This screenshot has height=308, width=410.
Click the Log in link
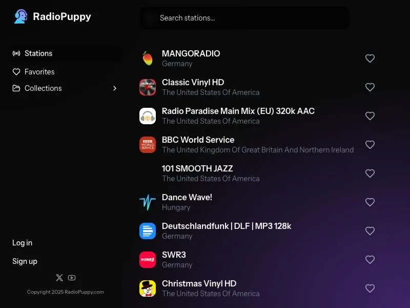(22, 243)
